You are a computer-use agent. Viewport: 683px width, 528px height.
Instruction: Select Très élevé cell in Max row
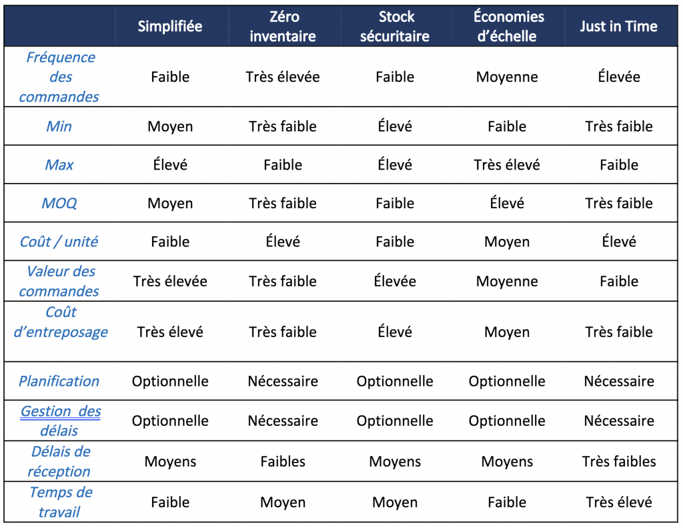[x=507, y=165]
